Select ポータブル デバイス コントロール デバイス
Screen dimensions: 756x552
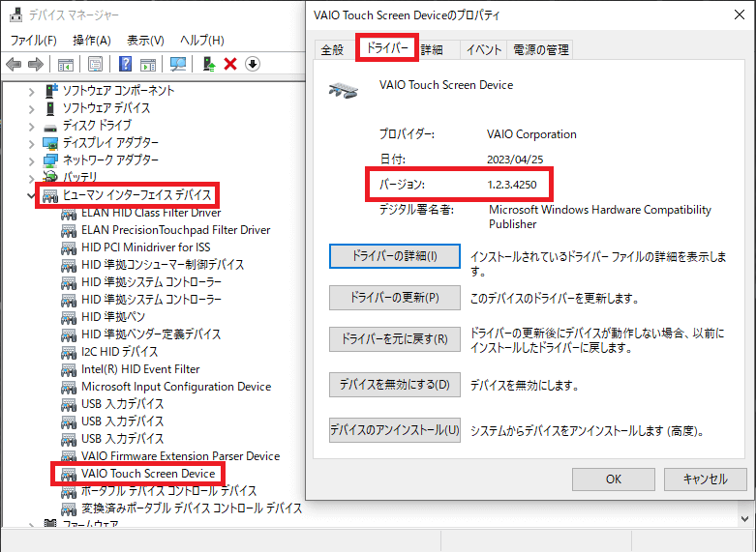point(168,491)
